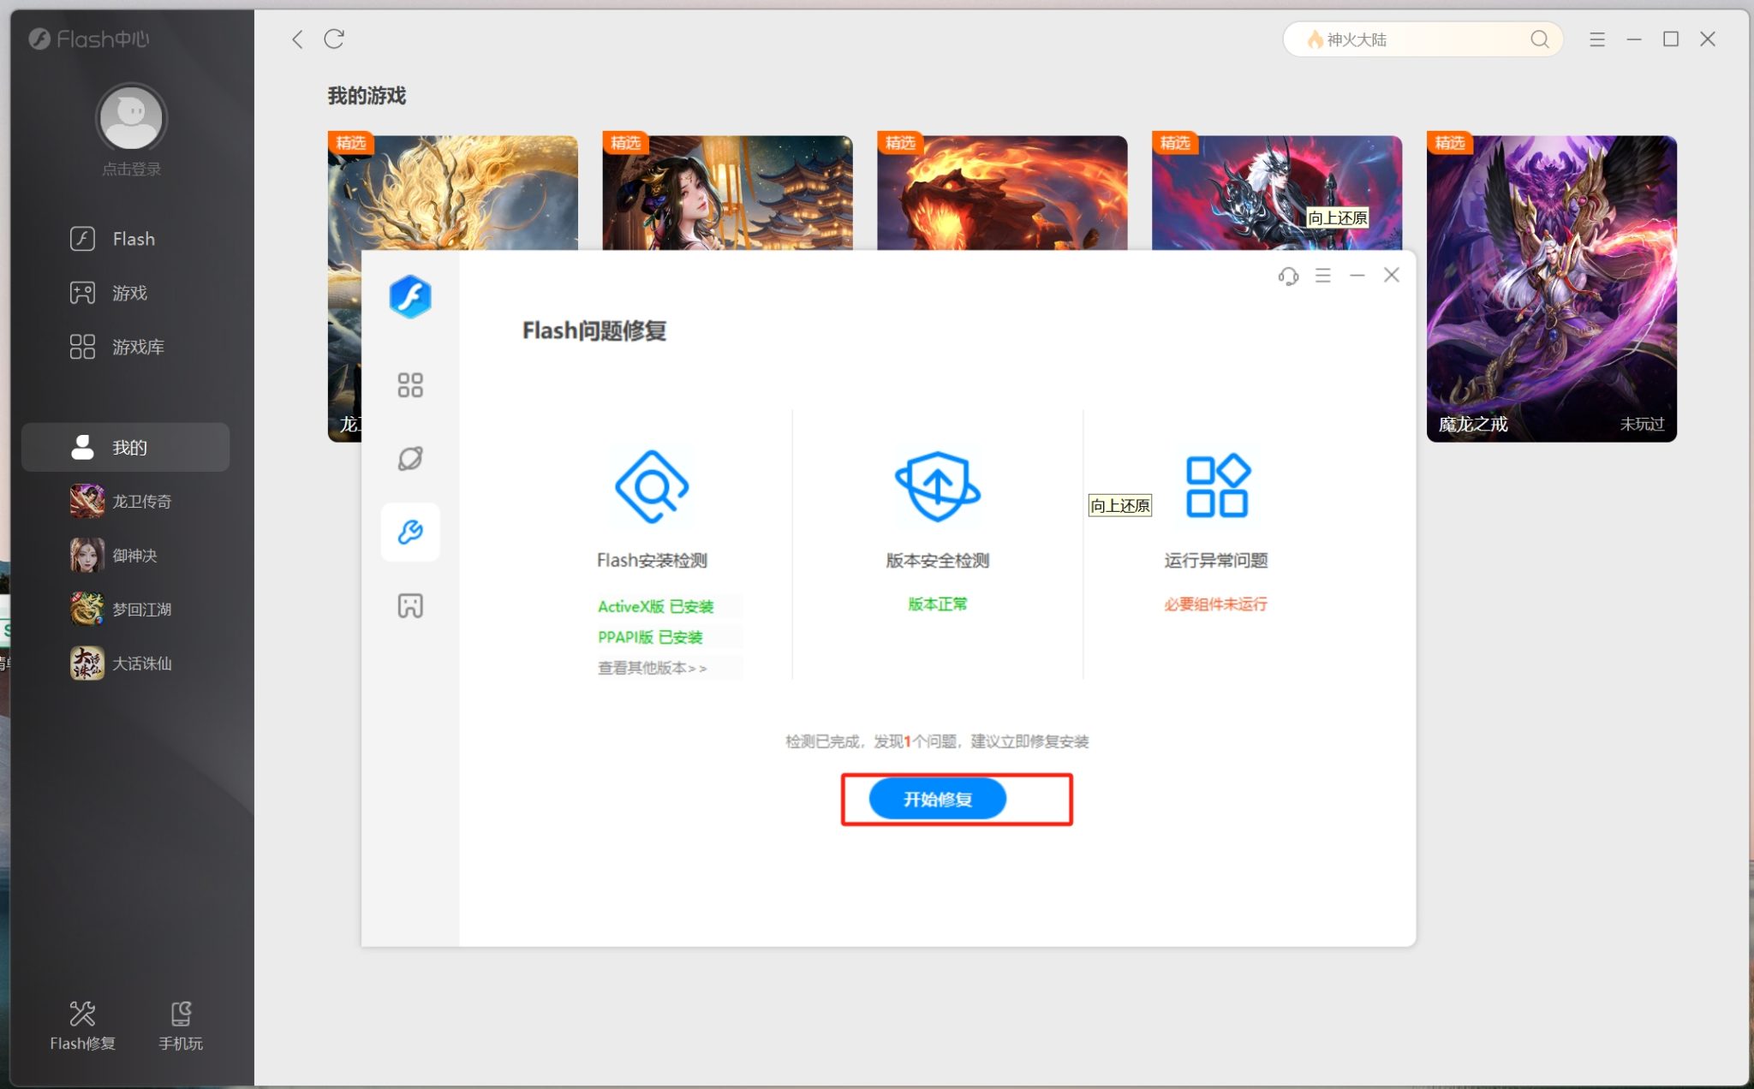Open the 游戏 section from the sidebar

tap(128, 293)
